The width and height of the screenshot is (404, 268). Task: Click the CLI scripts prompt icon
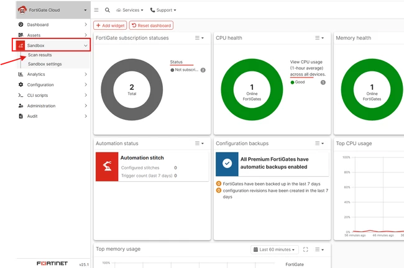point(21,95)
